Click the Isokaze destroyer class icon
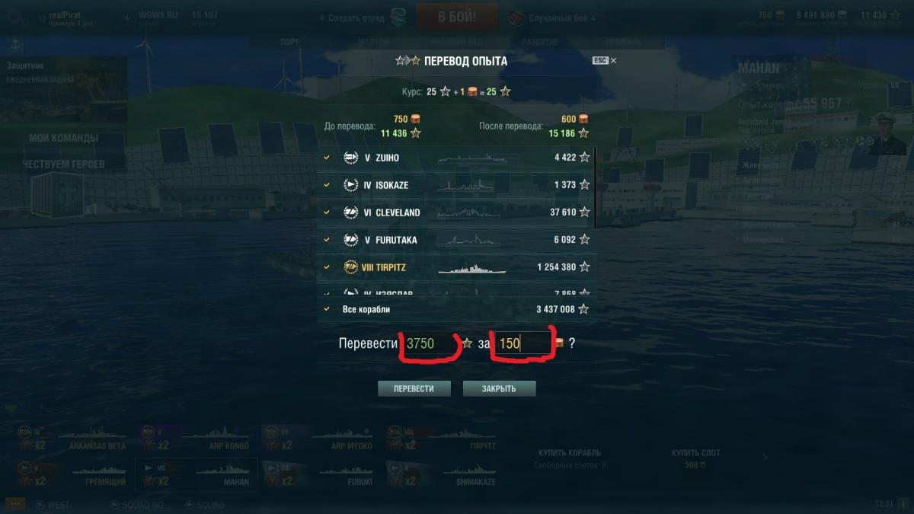This screenshot has width=914, height=514. point(351,184)
